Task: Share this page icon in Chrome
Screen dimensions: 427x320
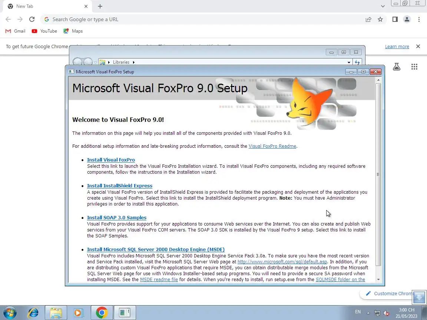Action: [x=368, y=19]
